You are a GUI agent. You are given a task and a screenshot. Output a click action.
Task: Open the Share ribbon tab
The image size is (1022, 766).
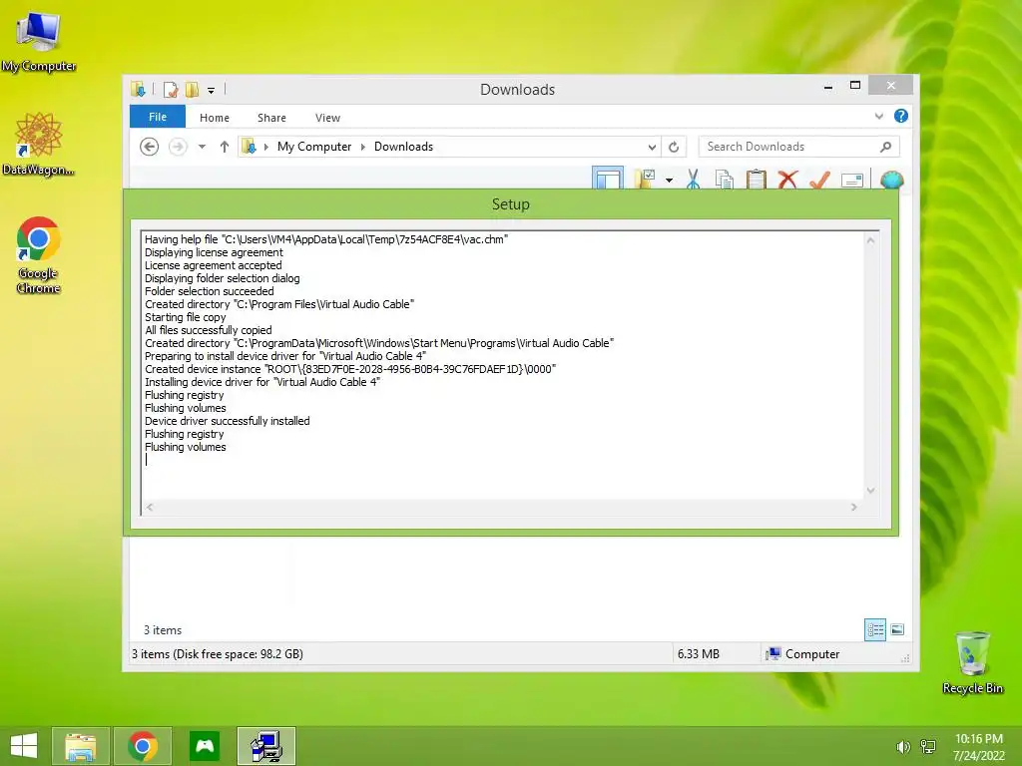click(271, 118)
